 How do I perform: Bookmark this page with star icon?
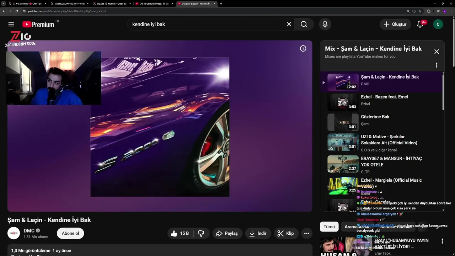(x=420, y=11)
